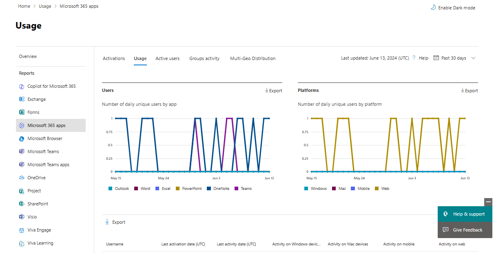Switch to the Activations tab
Image resolution: width=494 pixels, height=254 pixels.
point(114,58)
